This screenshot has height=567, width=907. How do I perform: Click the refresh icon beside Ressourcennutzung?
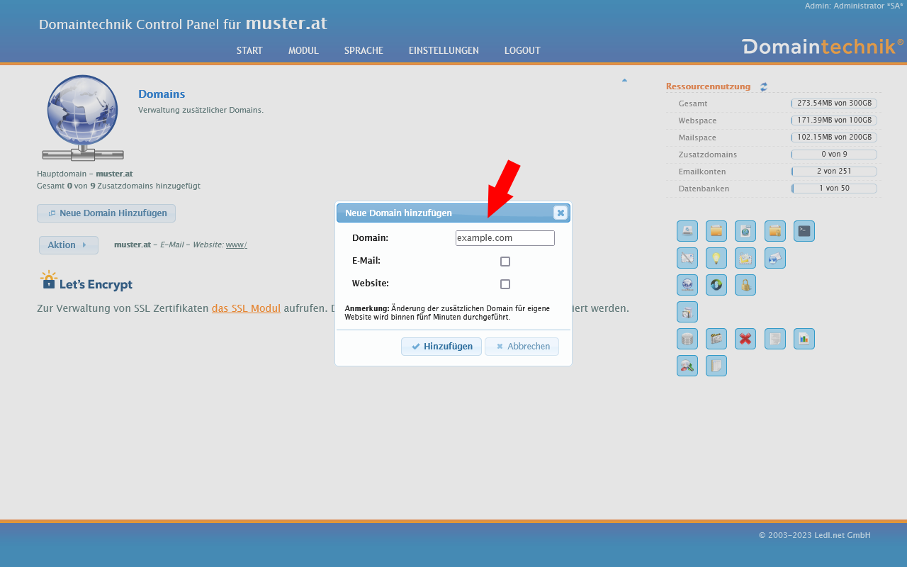click(x=763, y=87)
